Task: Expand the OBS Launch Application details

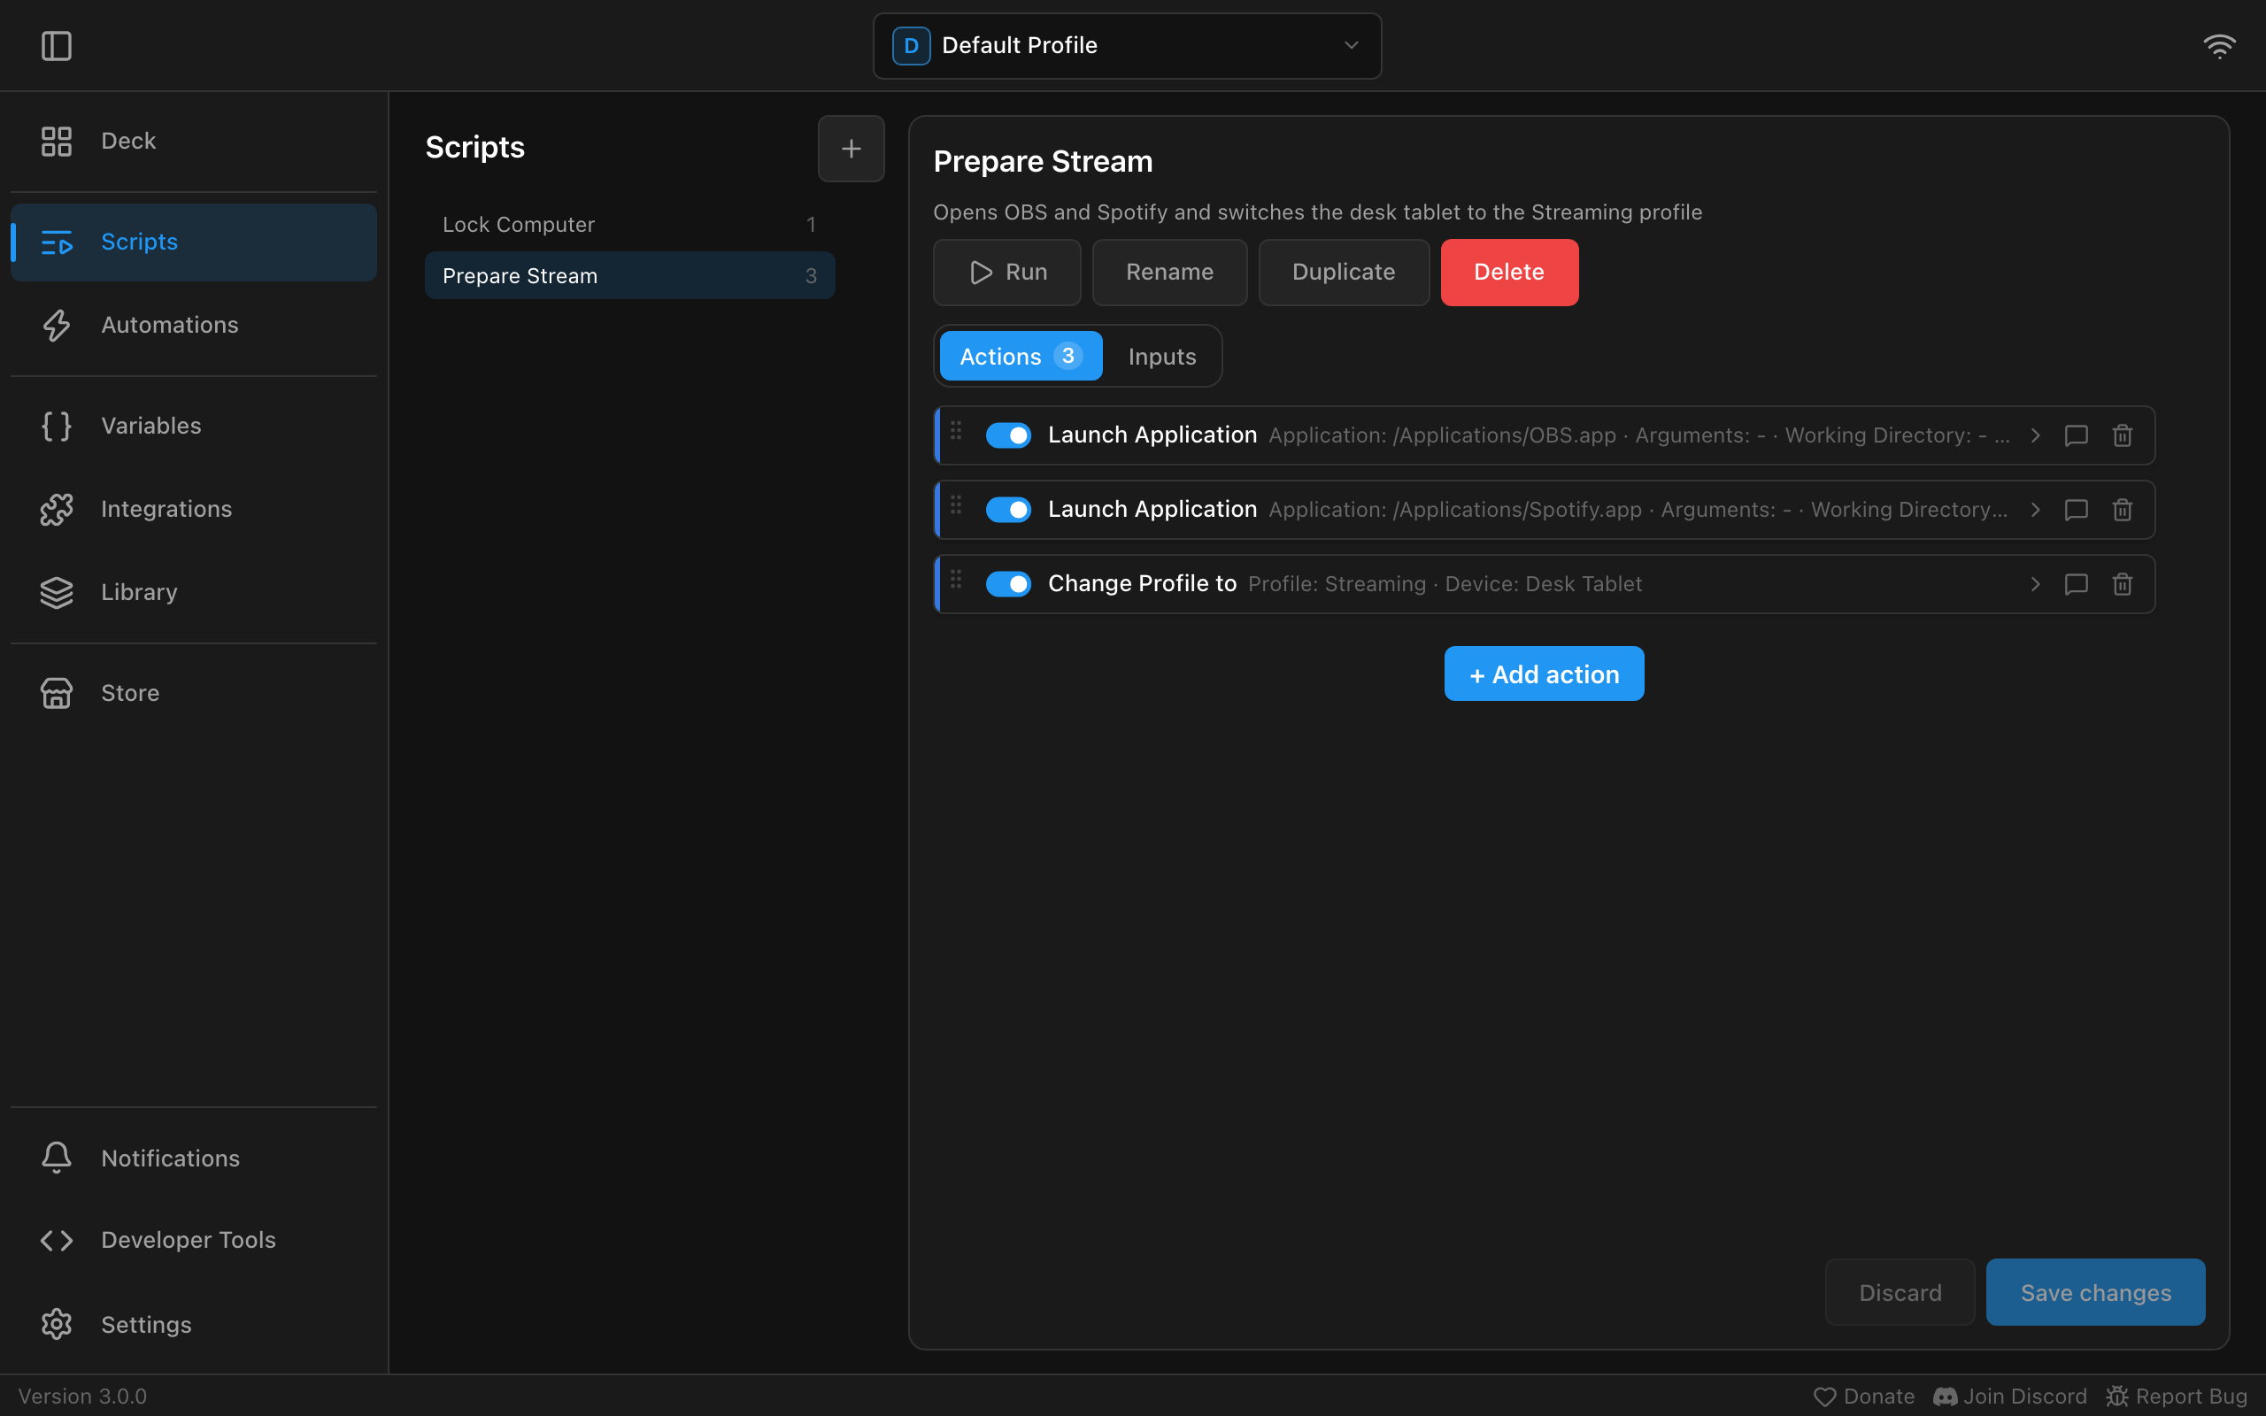Action: coord(2034,435)
